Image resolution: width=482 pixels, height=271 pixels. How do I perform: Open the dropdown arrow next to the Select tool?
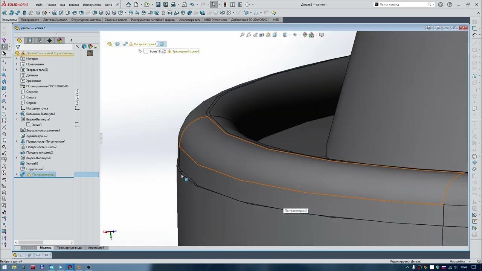pyautogui.click(x=219, y=5)
